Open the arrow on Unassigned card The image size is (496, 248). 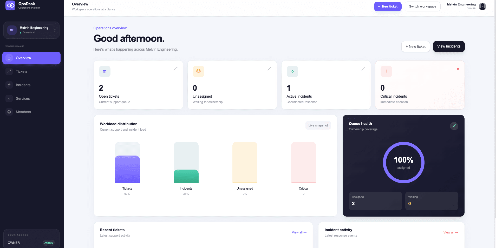(270, 69)
